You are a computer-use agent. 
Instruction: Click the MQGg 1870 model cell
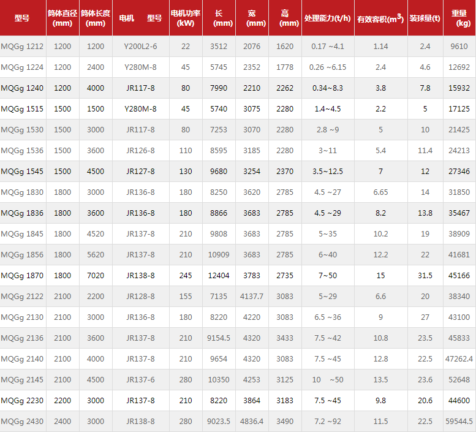(22, 276)
